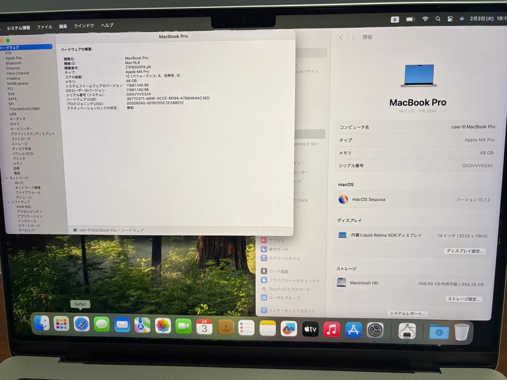This screenshot has width=507, height=380.
Task: Open the Messages app icon
Action: pyautogui.click(x=101, y=324)
